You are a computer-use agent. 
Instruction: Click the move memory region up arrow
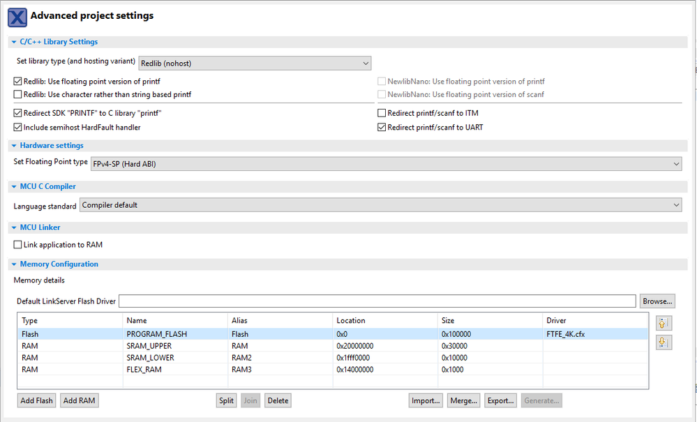coord(664,323)
